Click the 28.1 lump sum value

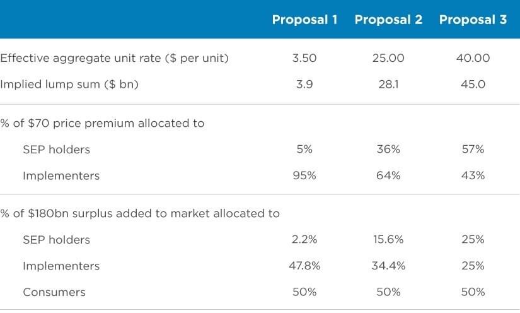pyautogui.click(x=388, y=84)
